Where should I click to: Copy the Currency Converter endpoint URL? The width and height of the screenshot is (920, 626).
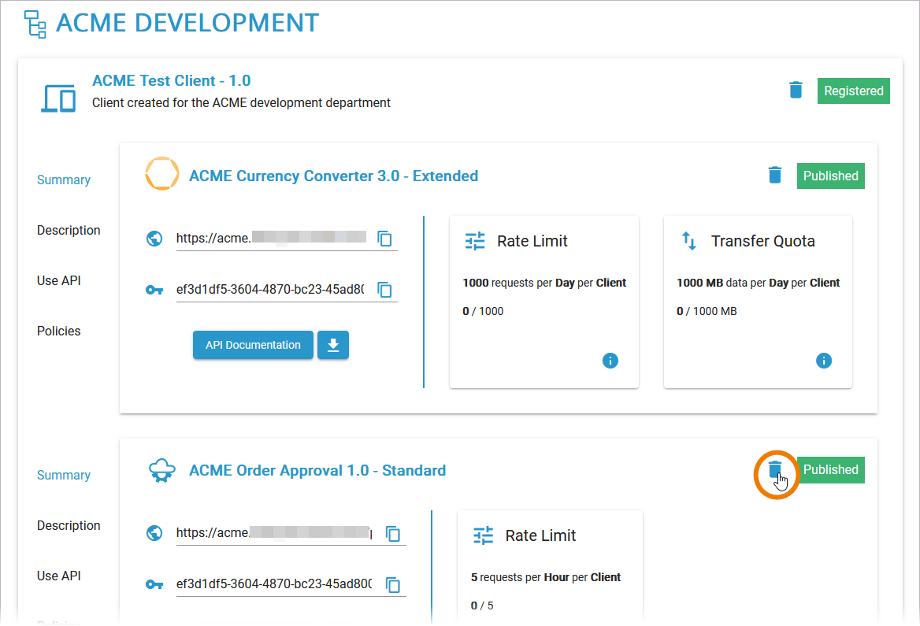coord(384,239)
